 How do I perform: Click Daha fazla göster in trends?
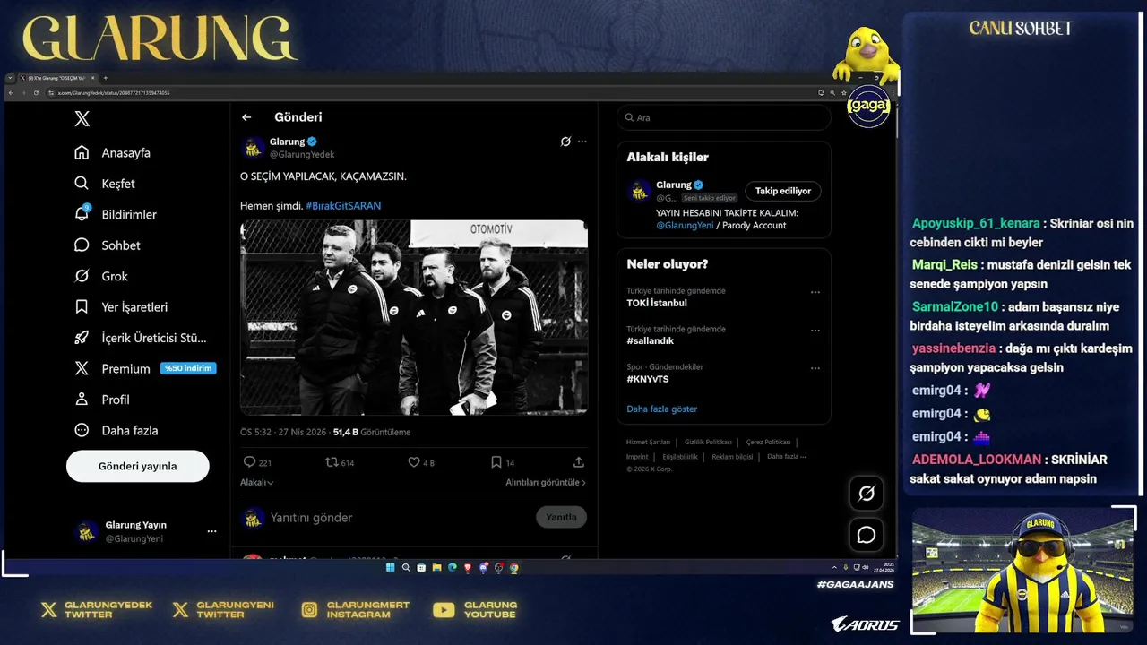tap(661, 409)
